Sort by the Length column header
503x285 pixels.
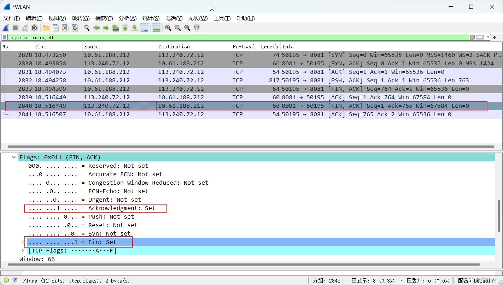pyautogui.click(x=270, y=47)
